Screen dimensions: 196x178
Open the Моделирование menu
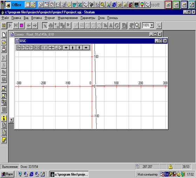pos(68,18)
